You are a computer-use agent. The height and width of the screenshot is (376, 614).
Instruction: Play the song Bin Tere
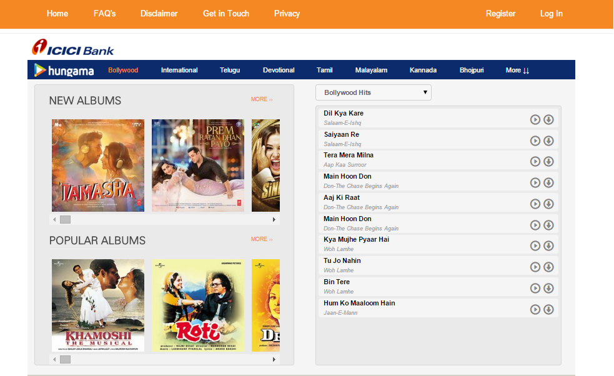[535, 289]
